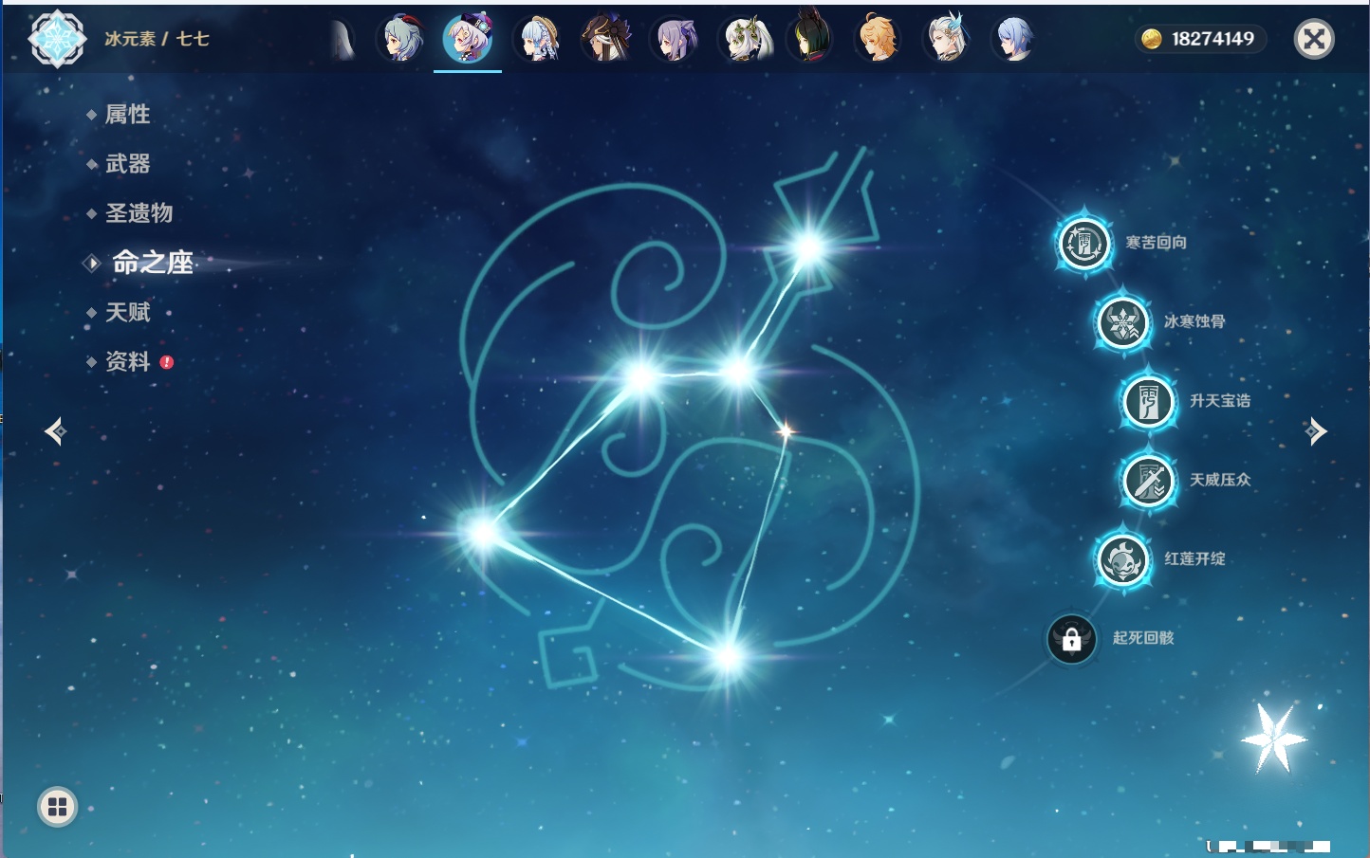Switch to Ayaka with the straw hat
This screenshot has height=858, width=1370.
tap(537, 39)
